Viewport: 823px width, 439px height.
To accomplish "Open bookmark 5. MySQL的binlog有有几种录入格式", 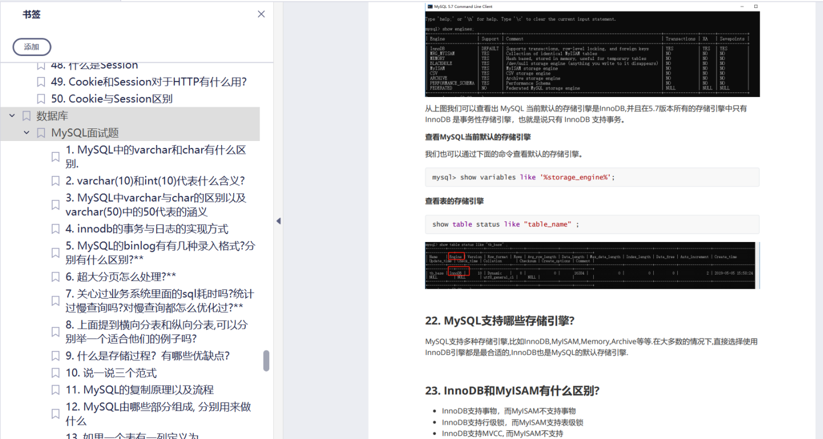I will [161, 253].
